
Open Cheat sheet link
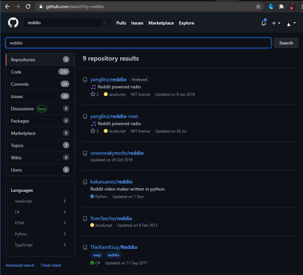click(x=51, y=265)
